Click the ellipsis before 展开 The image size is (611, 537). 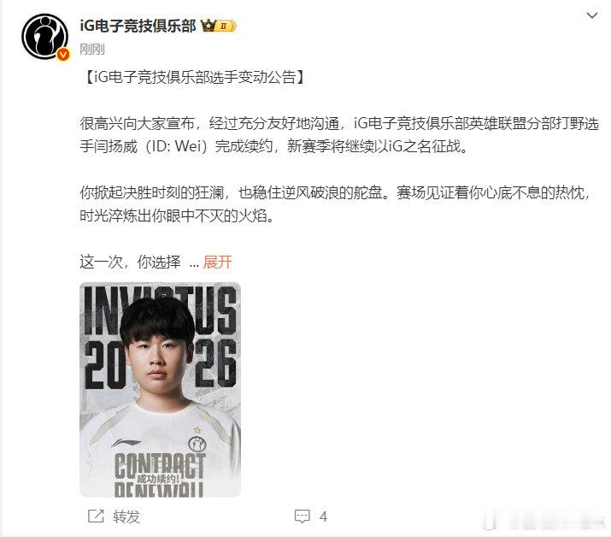pos(194,263)
